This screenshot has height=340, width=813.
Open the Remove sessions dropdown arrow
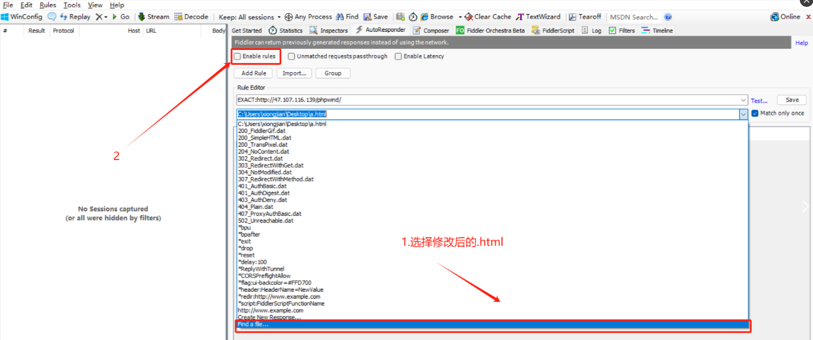click(x=106, y=17)
